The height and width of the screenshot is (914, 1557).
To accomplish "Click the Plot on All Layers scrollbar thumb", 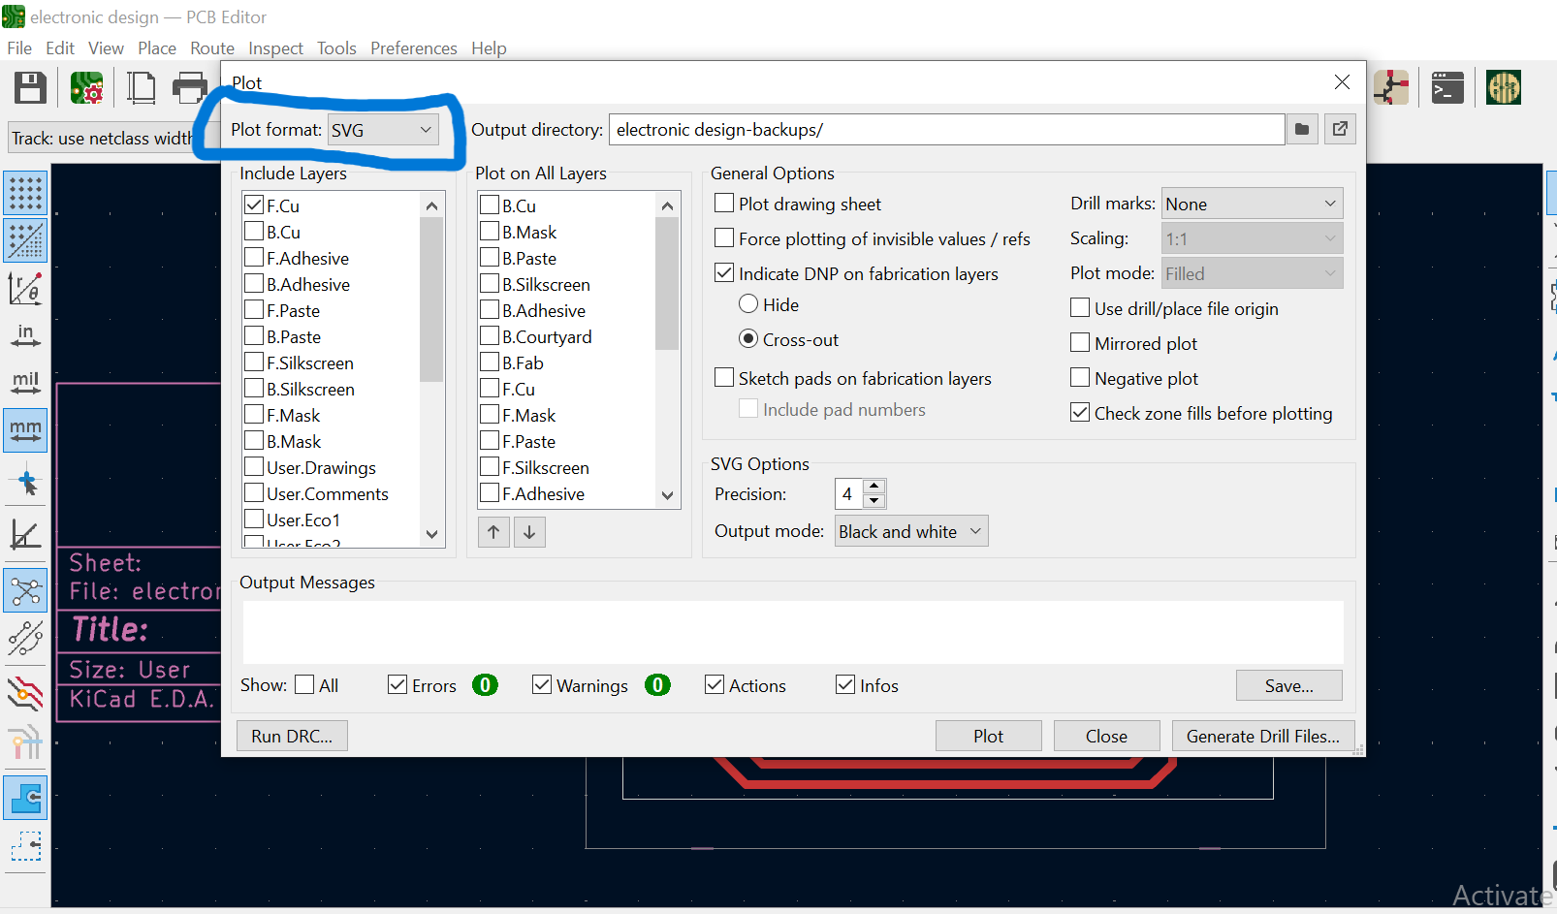I will click(x=667, y=283).
